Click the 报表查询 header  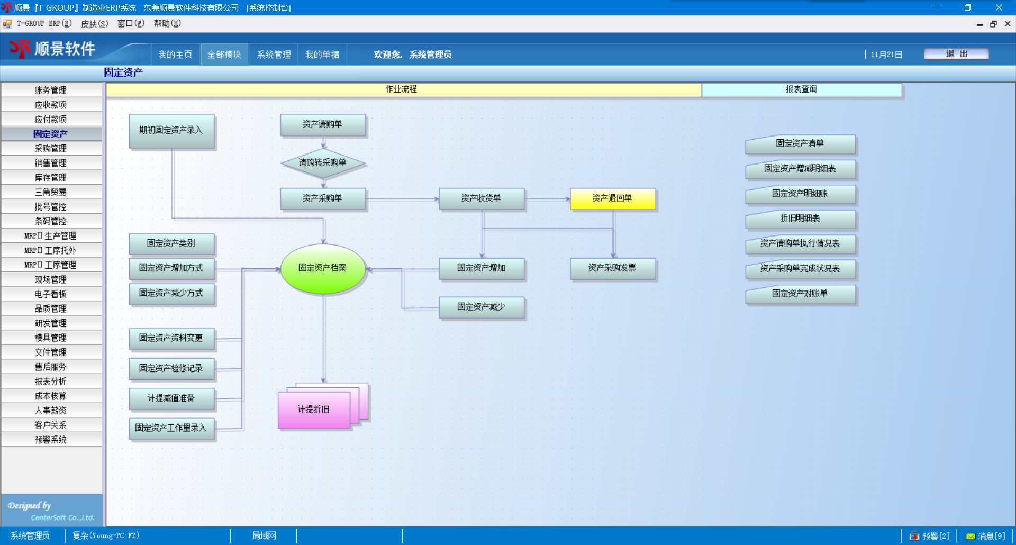pos(801,89)
